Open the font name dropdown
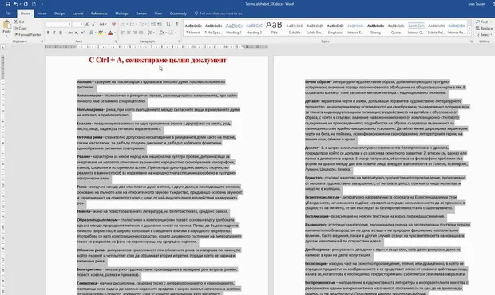Image resolution: width=495 pixels, height=295 pixels. point(69,24)
